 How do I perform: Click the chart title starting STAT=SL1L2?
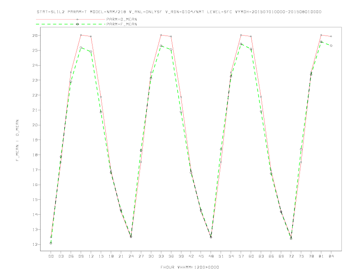pos(179,12)
